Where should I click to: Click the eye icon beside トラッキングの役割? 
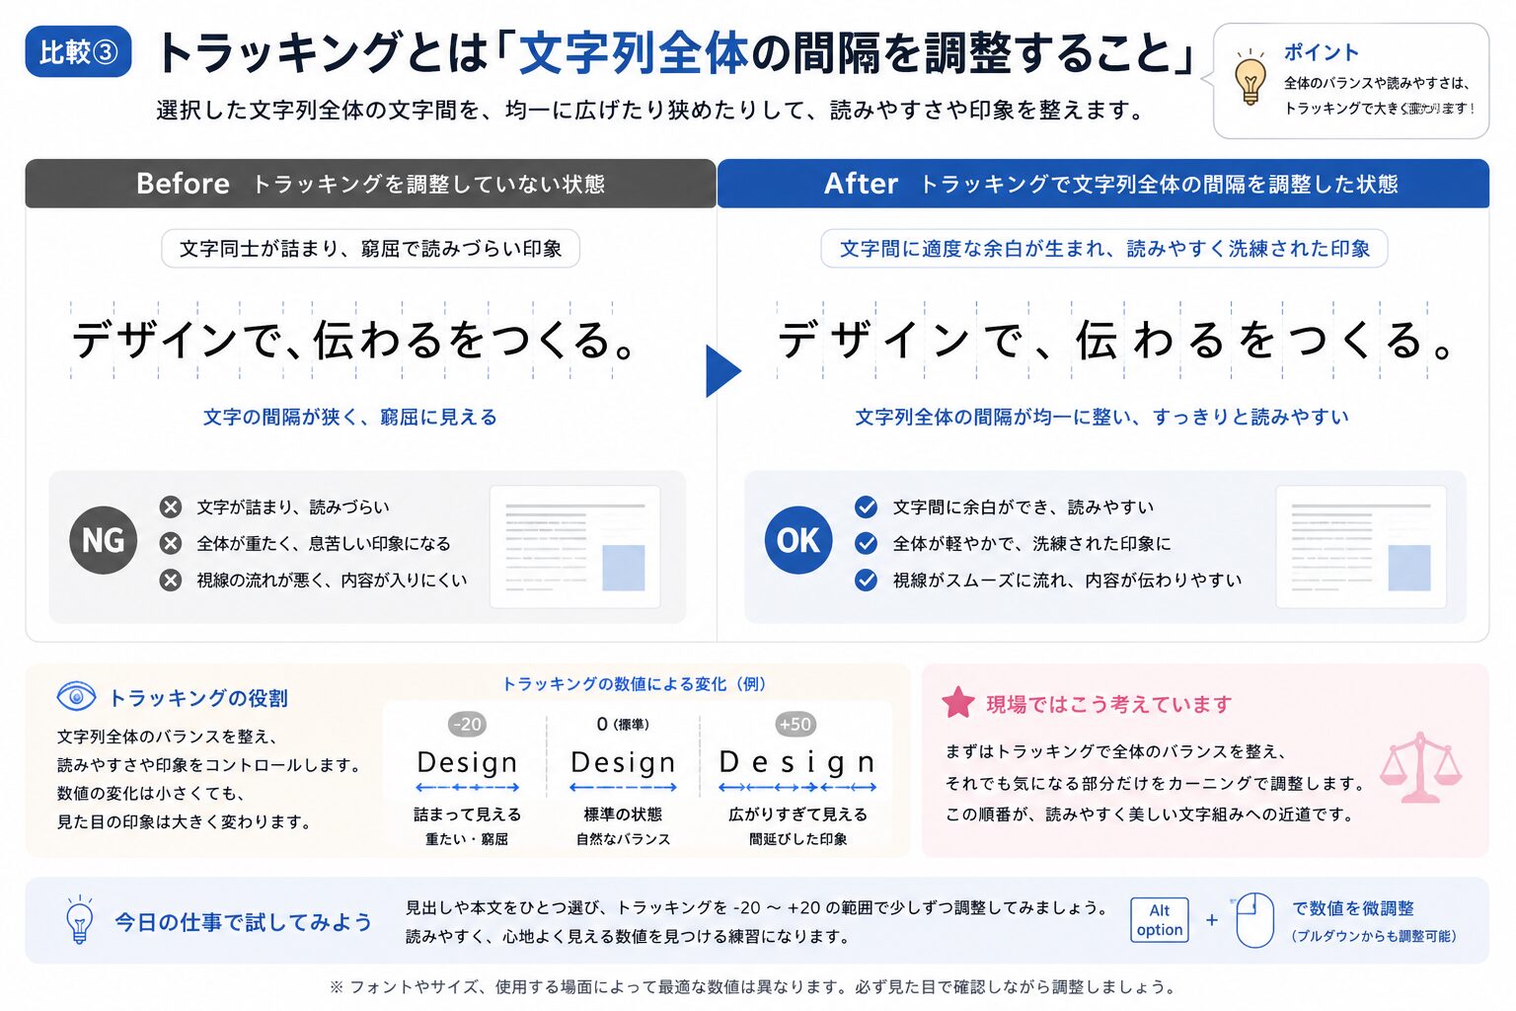(x=76, y=697)
